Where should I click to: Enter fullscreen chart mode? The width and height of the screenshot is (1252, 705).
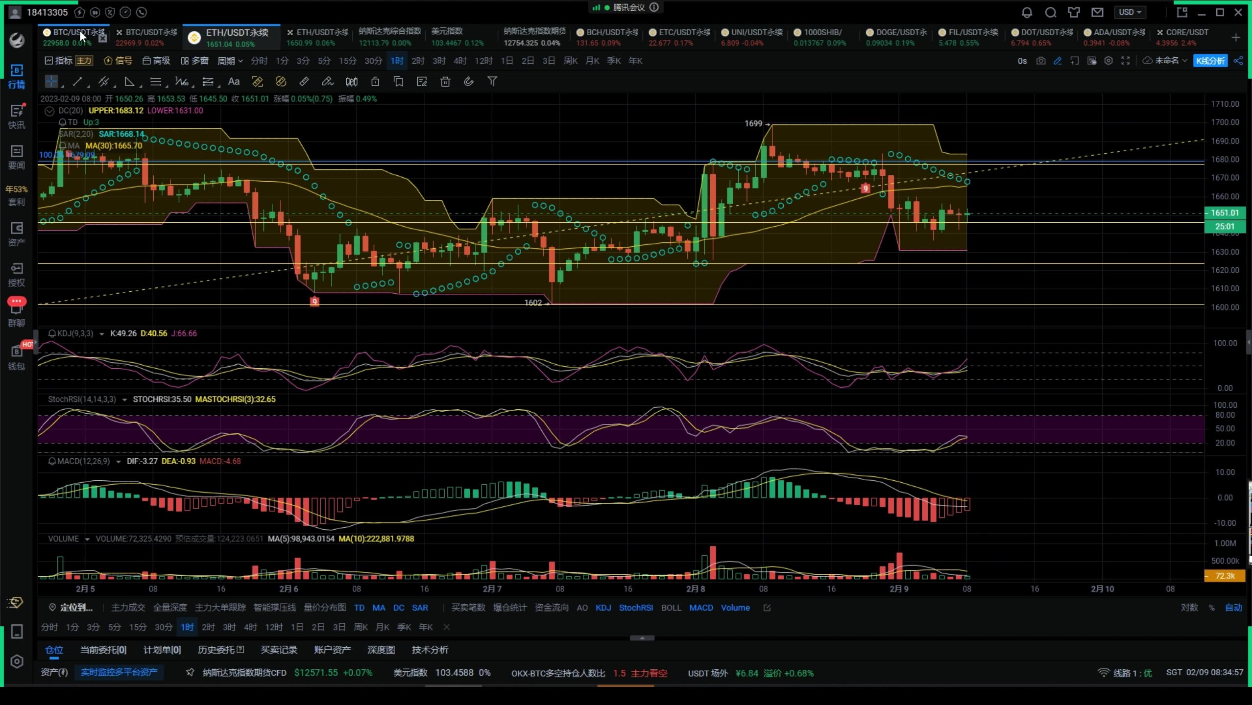pyautogui.click(x=1125, y=61)
